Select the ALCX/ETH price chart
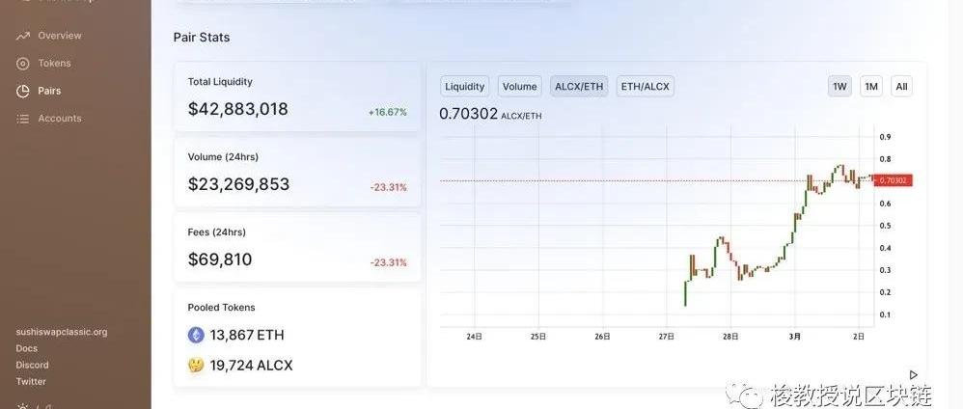This screenshot has width=963, height=409. pyautogui.click(x=579, y=87)
